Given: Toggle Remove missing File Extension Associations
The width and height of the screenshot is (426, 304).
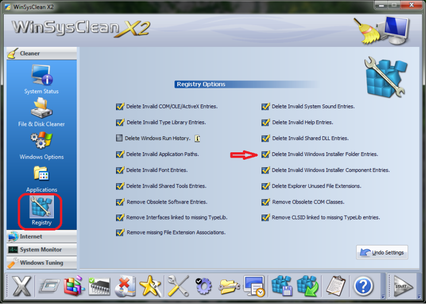Looking at the screenshot, I should pos(120,233).
